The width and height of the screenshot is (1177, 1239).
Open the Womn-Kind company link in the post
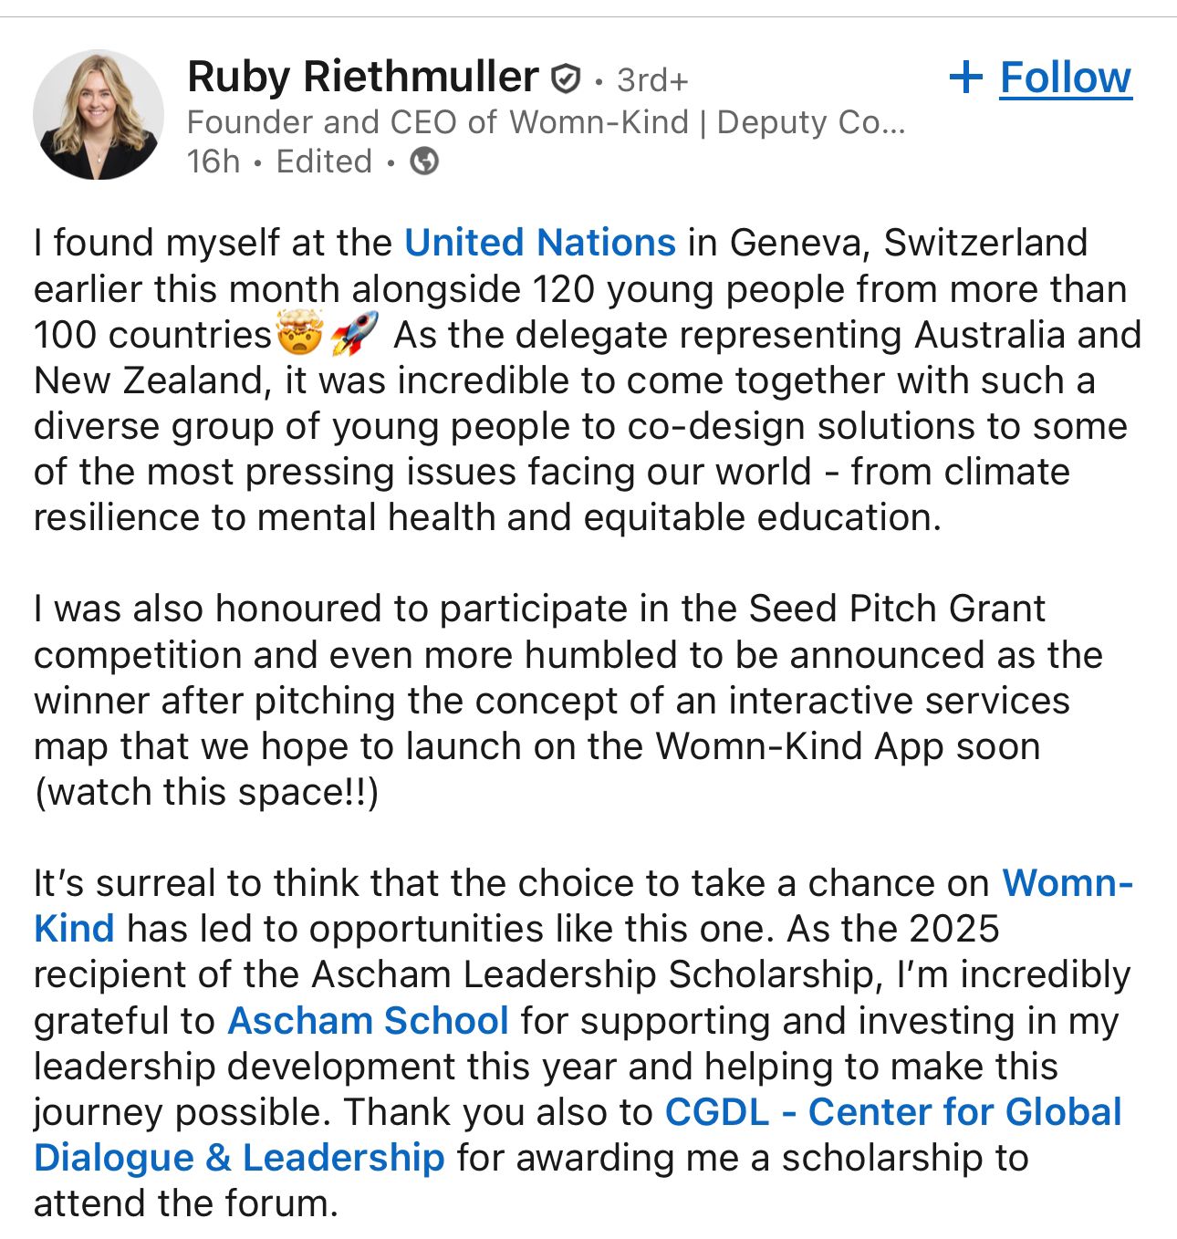(x=1067, y=883)
